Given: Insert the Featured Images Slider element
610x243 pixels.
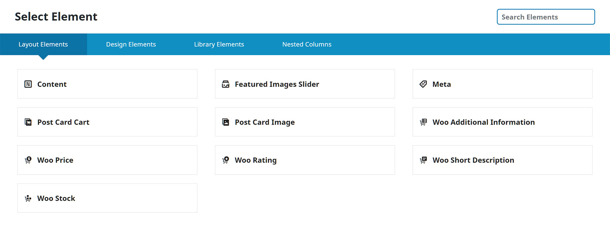Looking at the screenshot, I should point(305,84).
